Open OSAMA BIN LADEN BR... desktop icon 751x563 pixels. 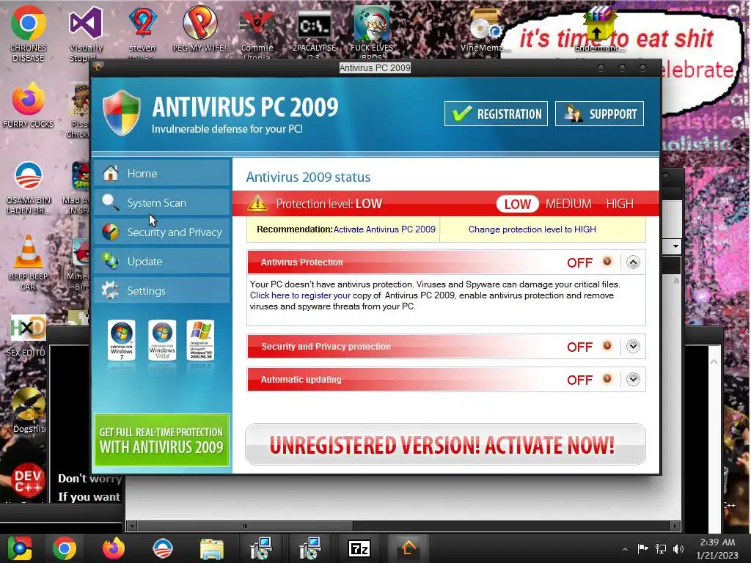click(x=29, y=188)
